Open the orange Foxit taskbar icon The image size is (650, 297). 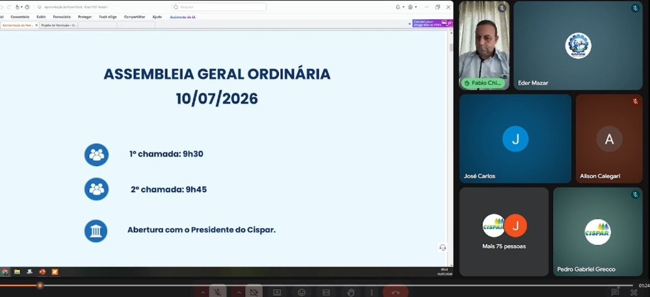click(55, 272)
